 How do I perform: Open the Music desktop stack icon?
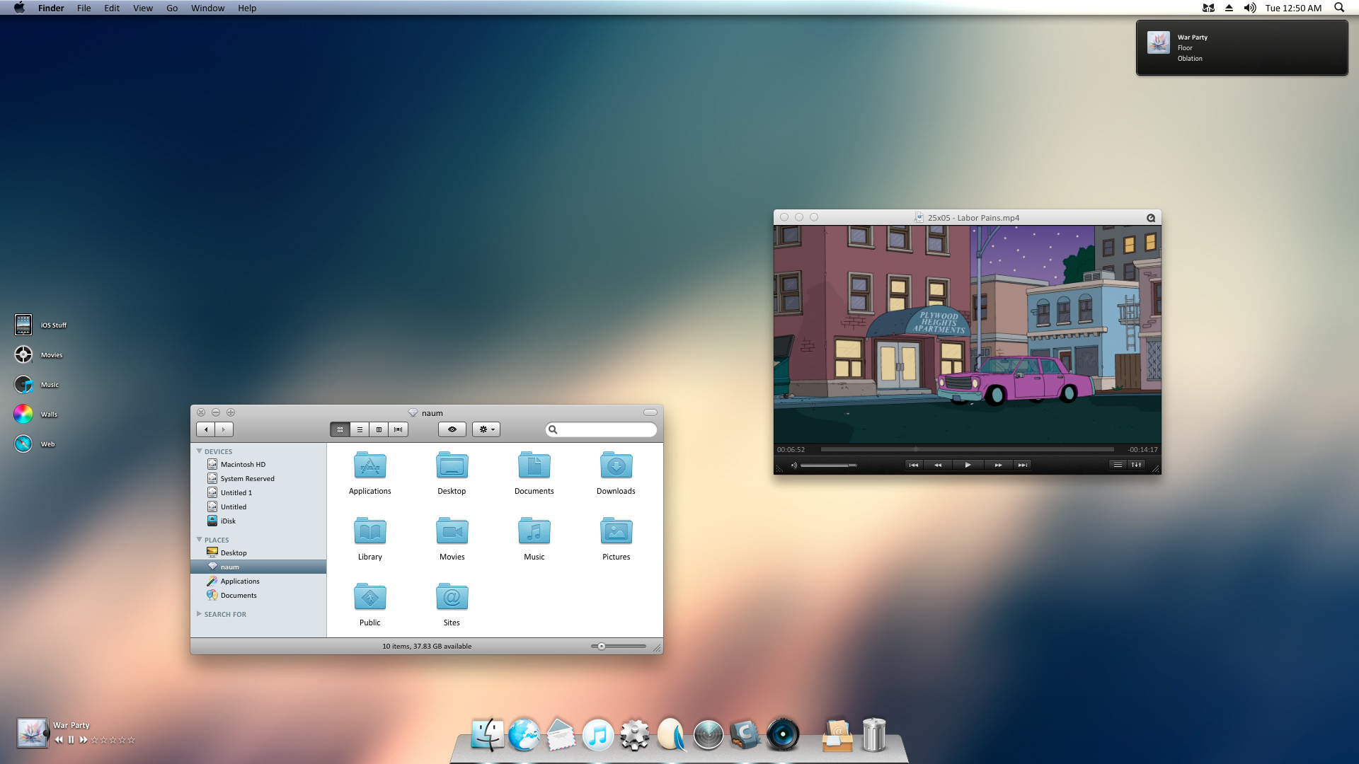click(23, 384)
